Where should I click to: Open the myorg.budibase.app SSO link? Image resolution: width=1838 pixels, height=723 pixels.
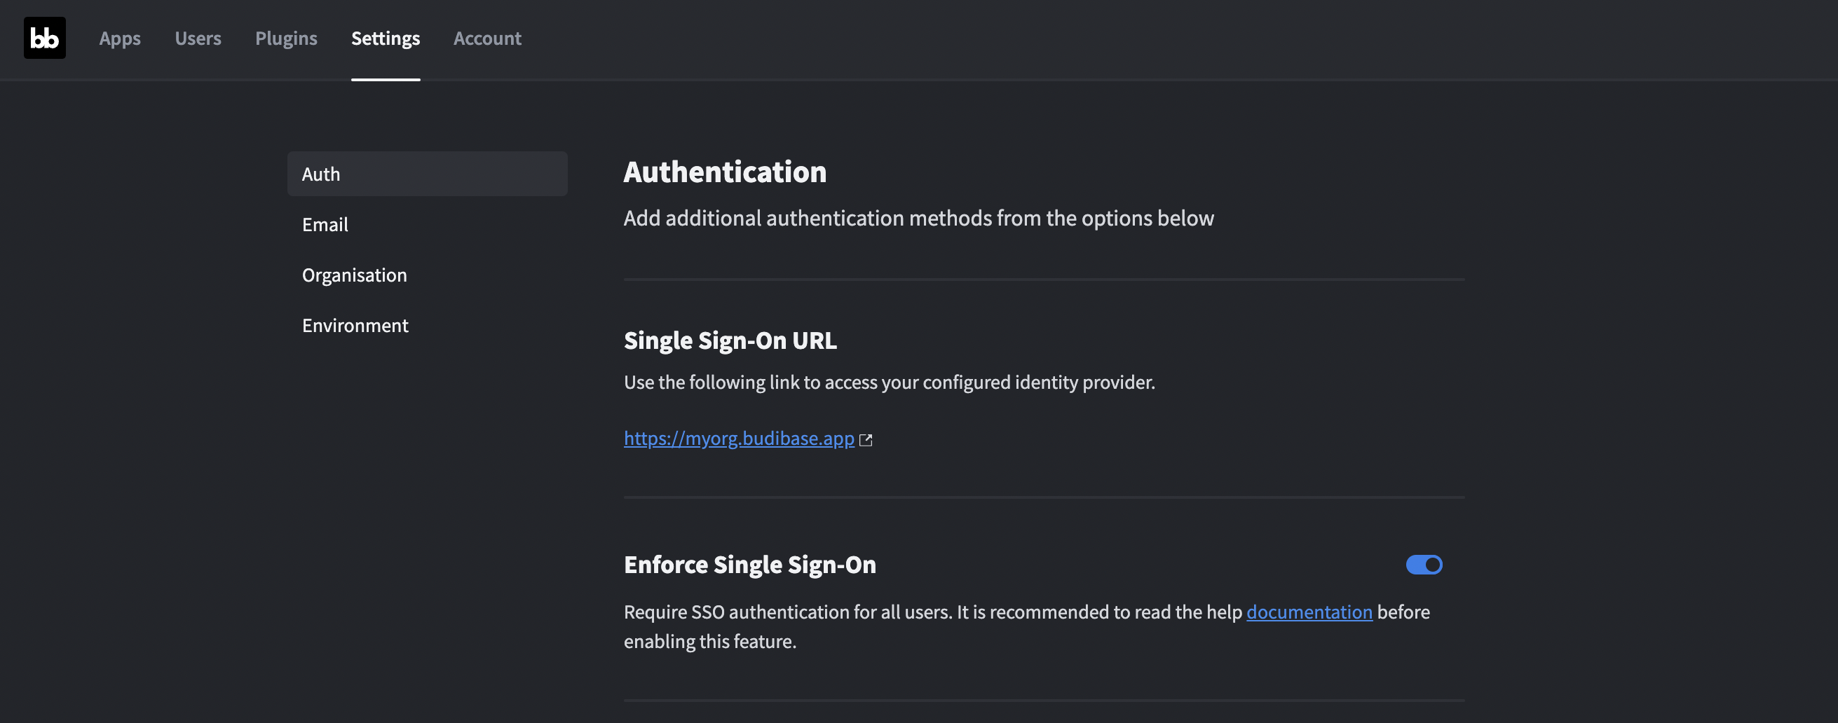(x=738, y=439)
